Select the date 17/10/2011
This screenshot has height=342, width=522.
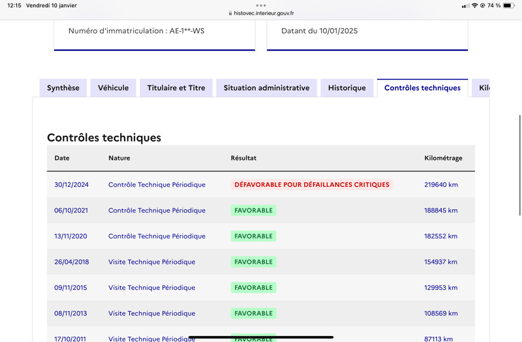70,339
